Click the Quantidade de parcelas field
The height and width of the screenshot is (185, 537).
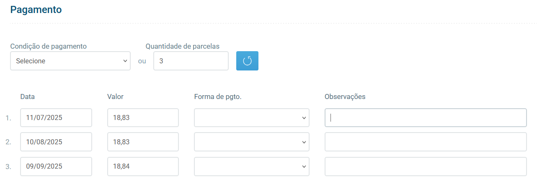[x=191, y=61]
